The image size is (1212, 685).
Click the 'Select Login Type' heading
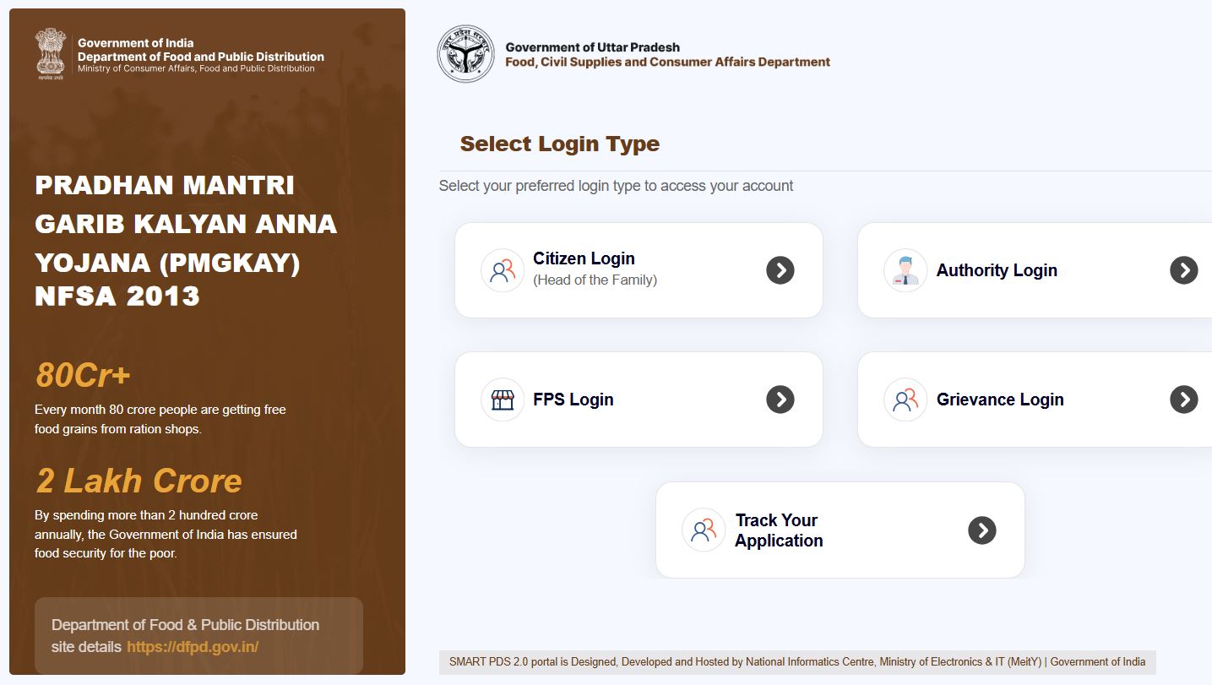click(x=559, y=144)
